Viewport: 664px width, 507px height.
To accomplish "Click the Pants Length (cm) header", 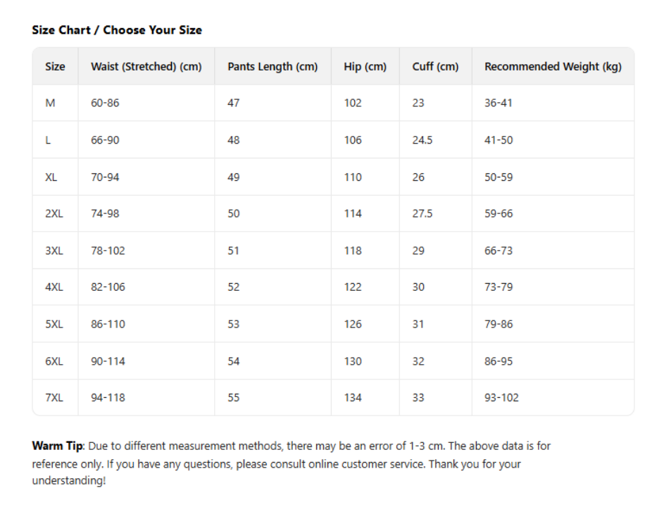I will coord(273,67).
